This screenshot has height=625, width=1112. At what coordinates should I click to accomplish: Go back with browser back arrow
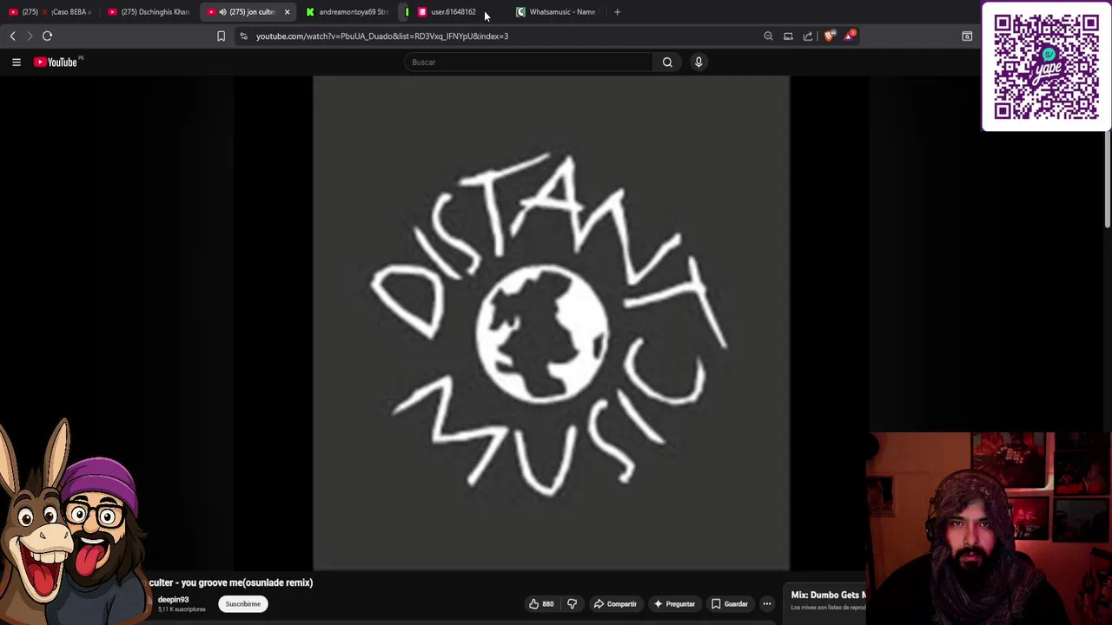12,36
